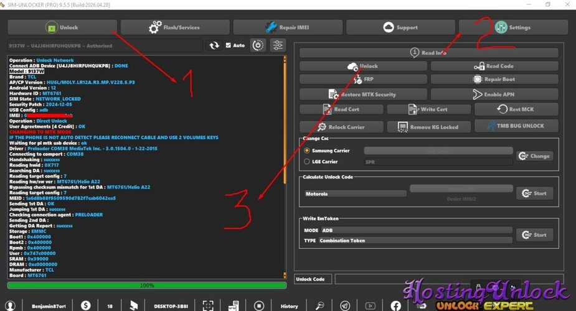Viewport: 576px width, 311px height.
Task: Click the power/reboot device icon
Action: click(258, 45)
